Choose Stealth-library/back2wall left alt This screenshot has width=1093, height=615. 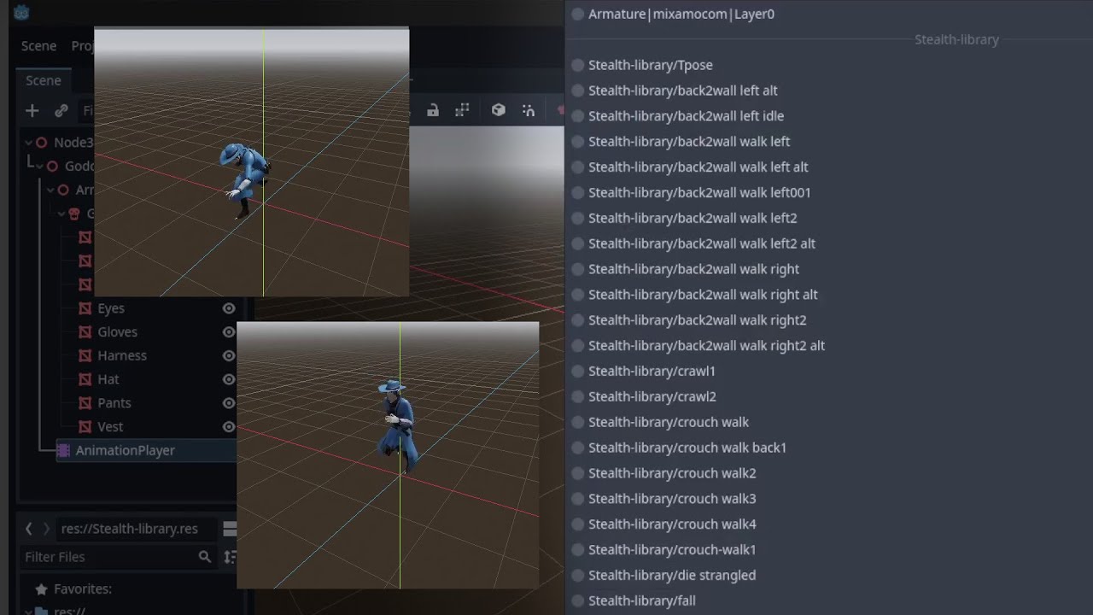coord(682,91)
